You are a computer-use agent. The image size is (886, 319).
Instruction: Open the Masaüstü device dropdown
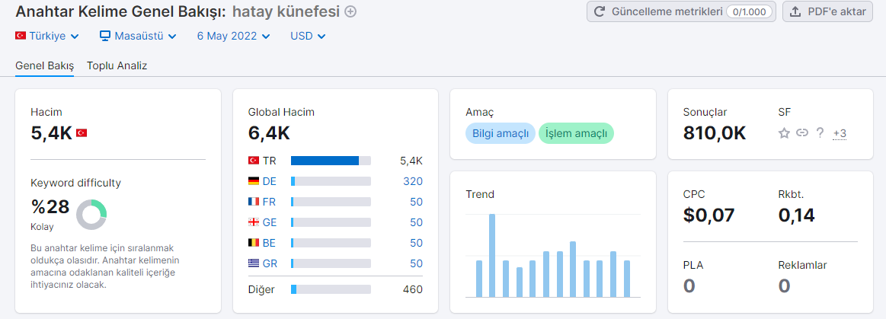138,36
